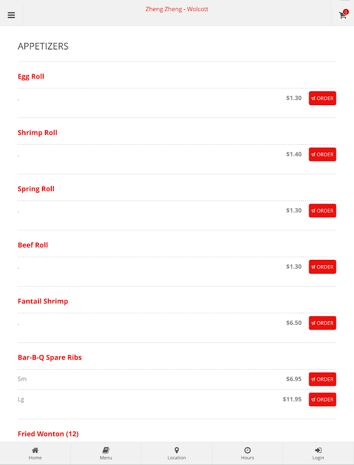Click the Shrimp Roll item title

(x=37, y=133)
